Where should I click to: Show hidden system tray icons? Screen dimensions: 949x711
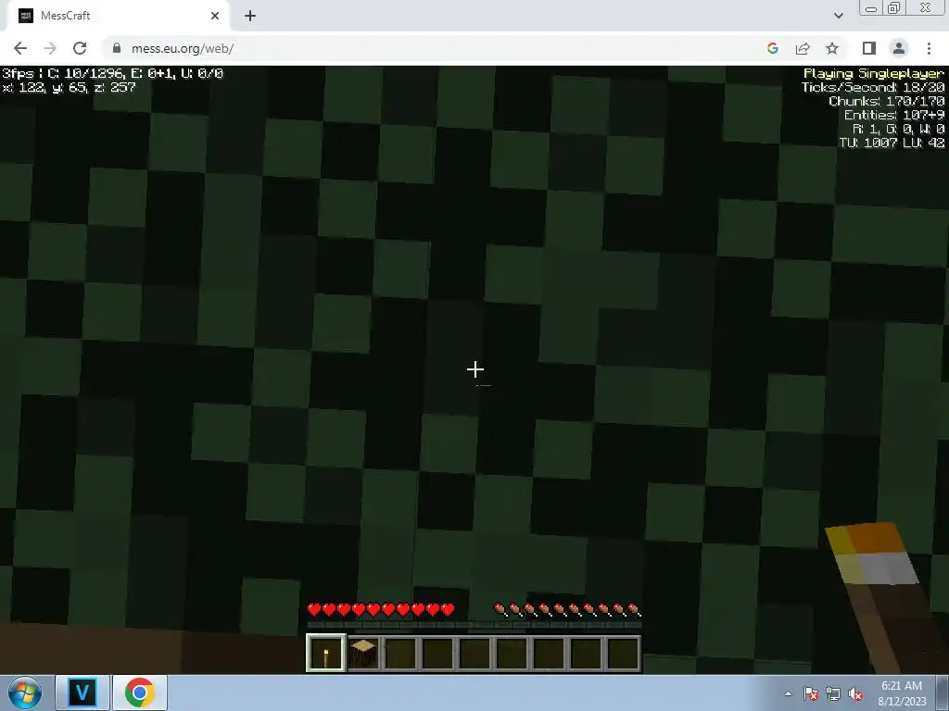click(x=788, y=693)
